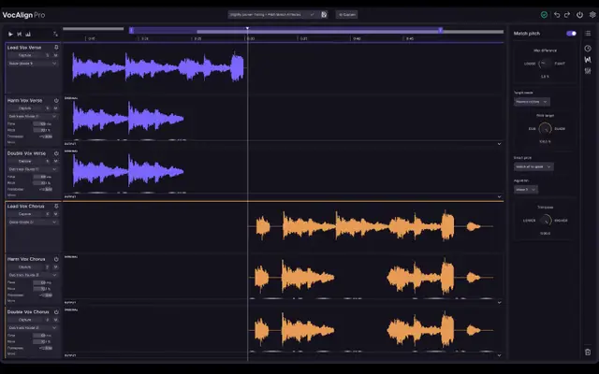Open the Algorithm dropdown
The width and height of the screenshot is (599, 374).
(x=526, y=189)
